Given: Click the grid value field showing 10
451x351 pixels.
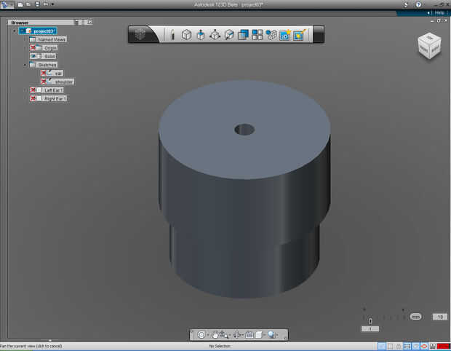Looking at the screenshot, I should [439, 317].
